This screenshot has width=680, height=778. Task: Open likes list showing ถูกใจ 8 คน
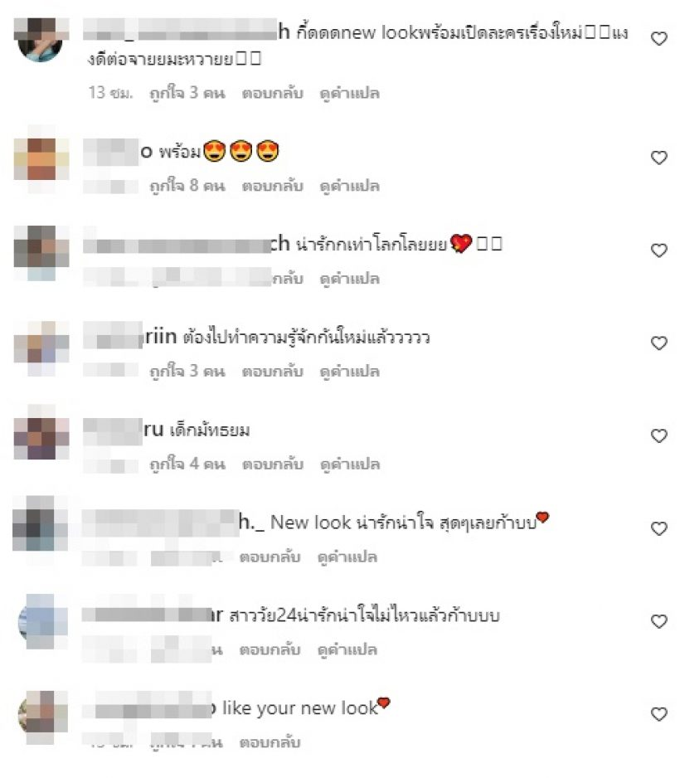[187, 186]
